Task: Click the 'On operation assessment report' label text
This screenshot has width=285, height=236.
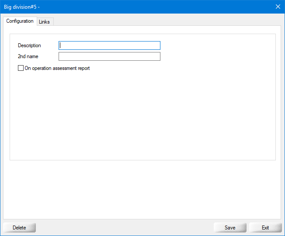Action: (57, 68)
